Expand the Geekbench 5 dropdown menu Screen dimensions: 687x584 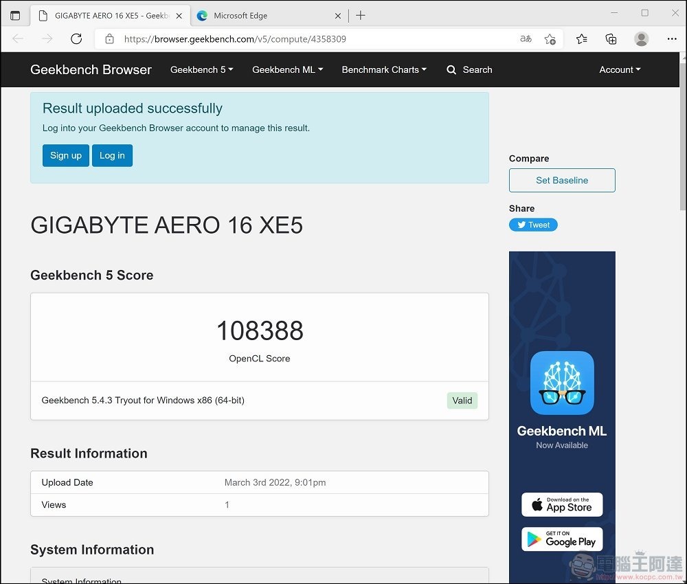[201, 69]
